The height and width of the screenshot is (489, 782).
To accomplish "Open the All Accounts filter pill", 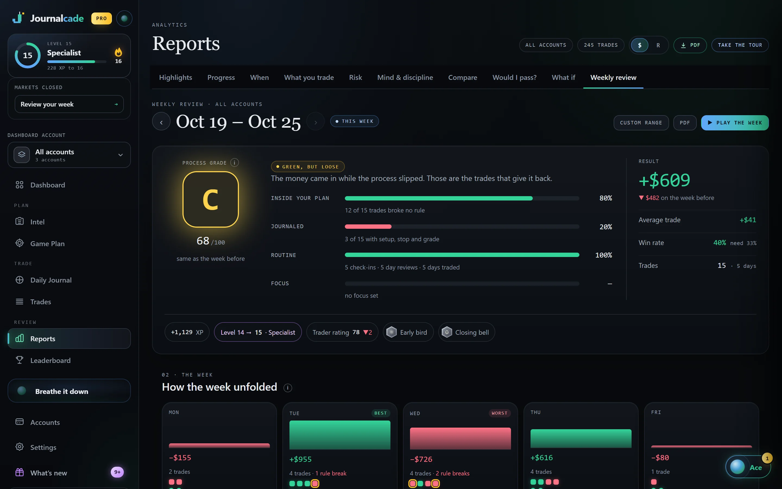I will tap(546, 45).
